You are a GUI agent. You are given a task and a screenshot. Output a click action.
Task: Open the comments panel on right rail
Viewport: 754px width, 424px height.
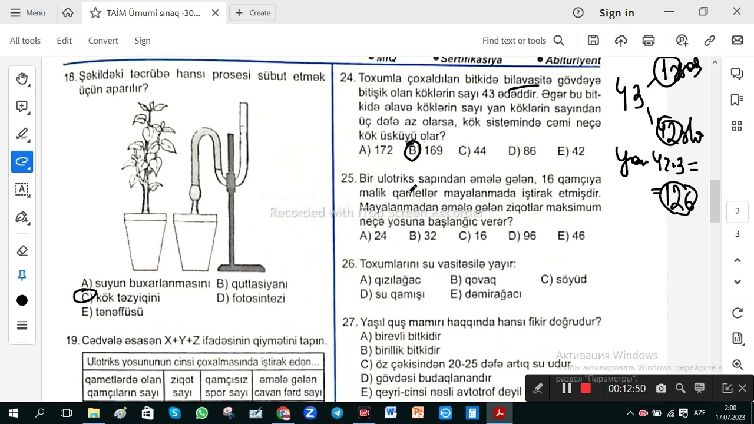pyautogui.click(x=737, y=74)
